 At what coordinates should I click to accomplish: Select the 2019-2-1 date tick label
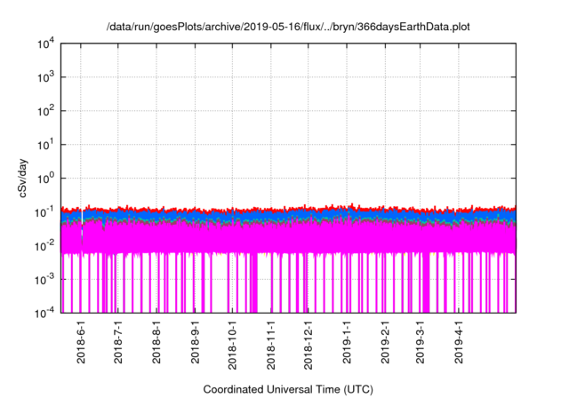(385, 343)
